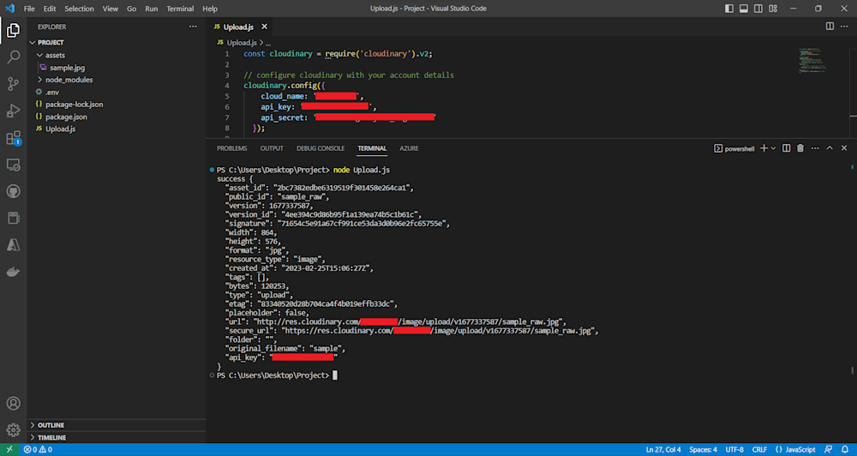Open the new terminal launch profile dropdown

(773, 148)
